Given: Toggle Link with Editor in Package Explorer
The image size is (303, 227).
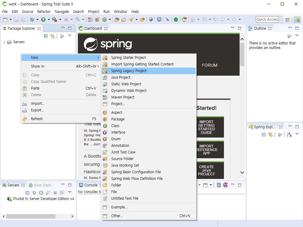Looking at the screenshot, I should click(x=53, y=36).
